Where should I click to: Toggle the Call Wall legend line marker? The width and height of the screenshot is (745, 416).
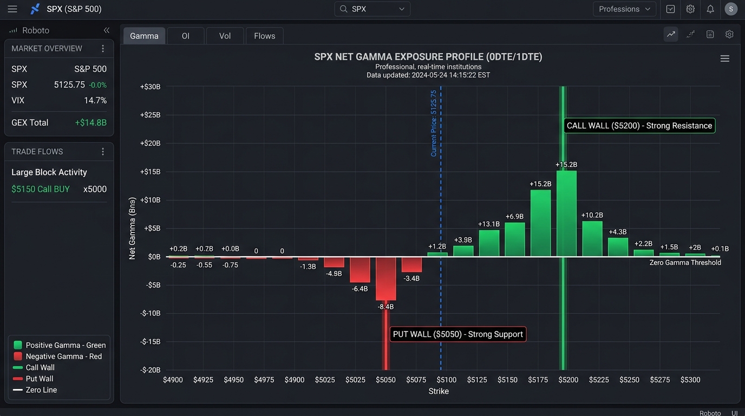click(x=18, y=368)
